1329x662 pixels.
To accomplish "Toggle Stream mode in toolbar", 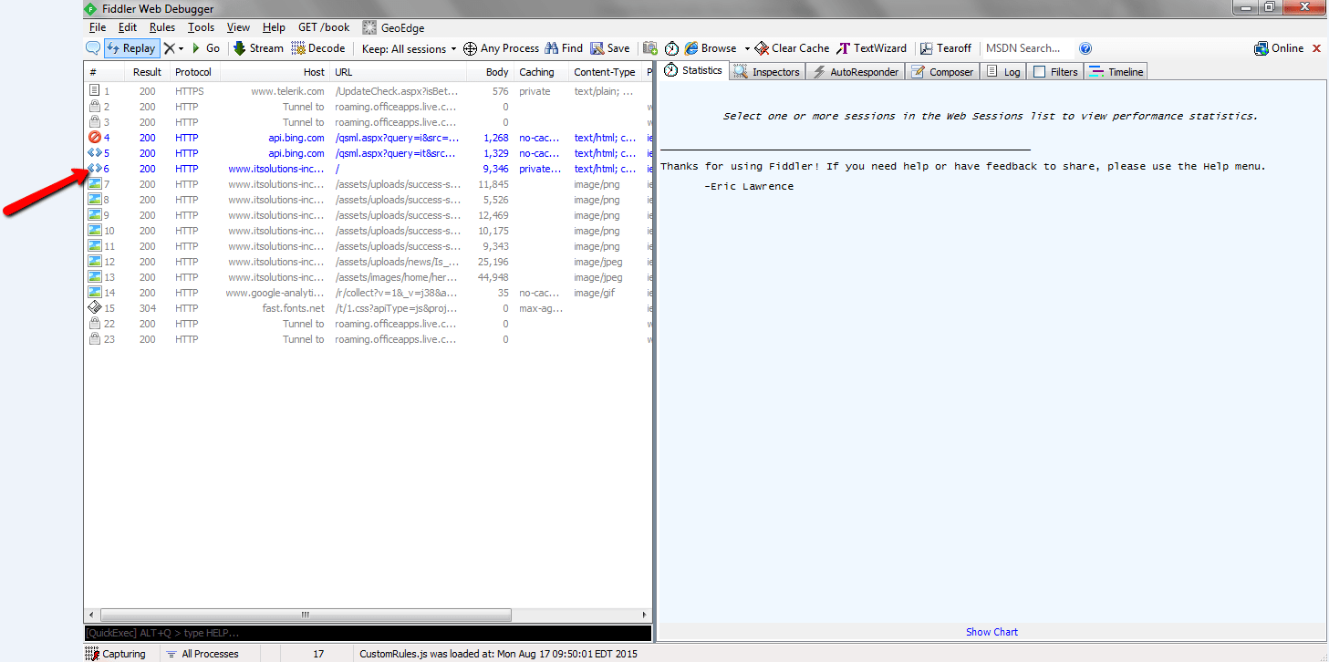I will click(258, 48).
